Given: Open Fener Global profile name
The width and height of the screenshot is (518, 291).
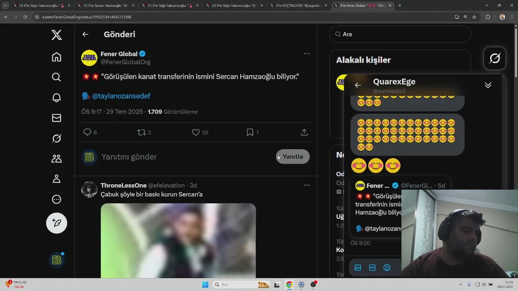Looking at the screenshot, I should pos(119,54).
